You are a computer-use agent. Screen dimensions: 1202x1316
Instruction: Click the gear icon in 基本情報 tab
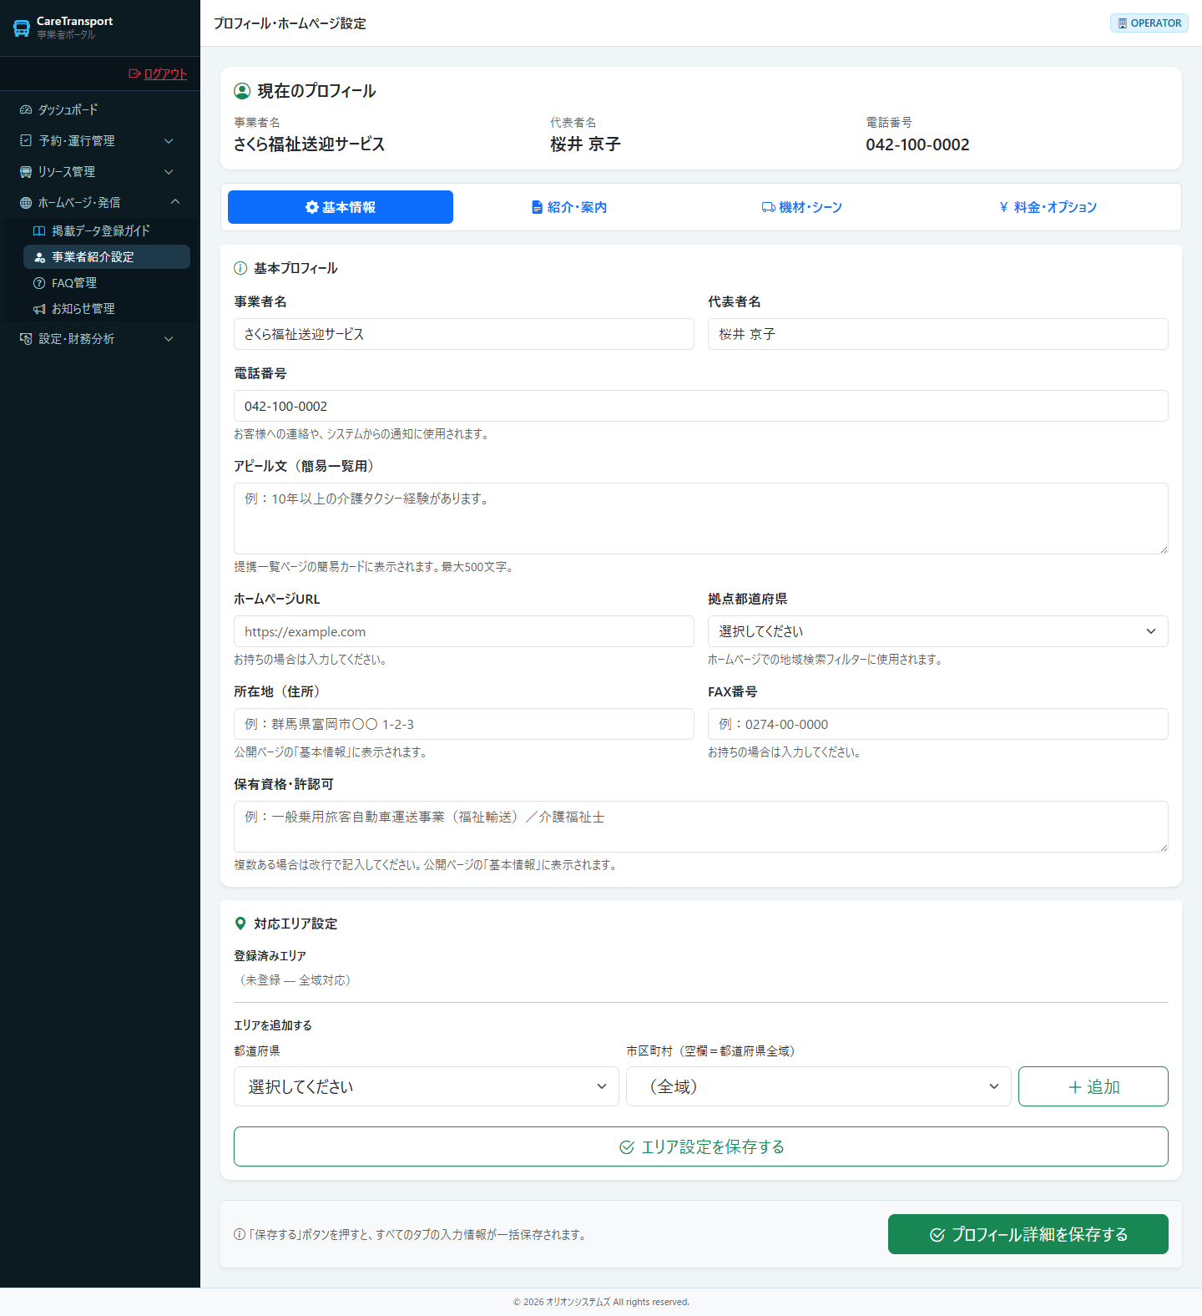pos(312,207)
